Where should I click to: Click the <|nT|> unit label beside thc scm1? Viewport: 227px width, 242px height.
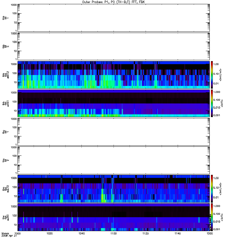(x=222, y=217)
